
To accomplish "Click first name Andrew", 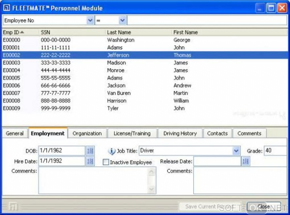I will (x=182, y=85).
